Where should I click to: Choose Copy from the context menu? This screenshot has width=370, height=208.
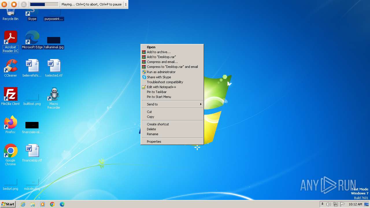point(172,117)
